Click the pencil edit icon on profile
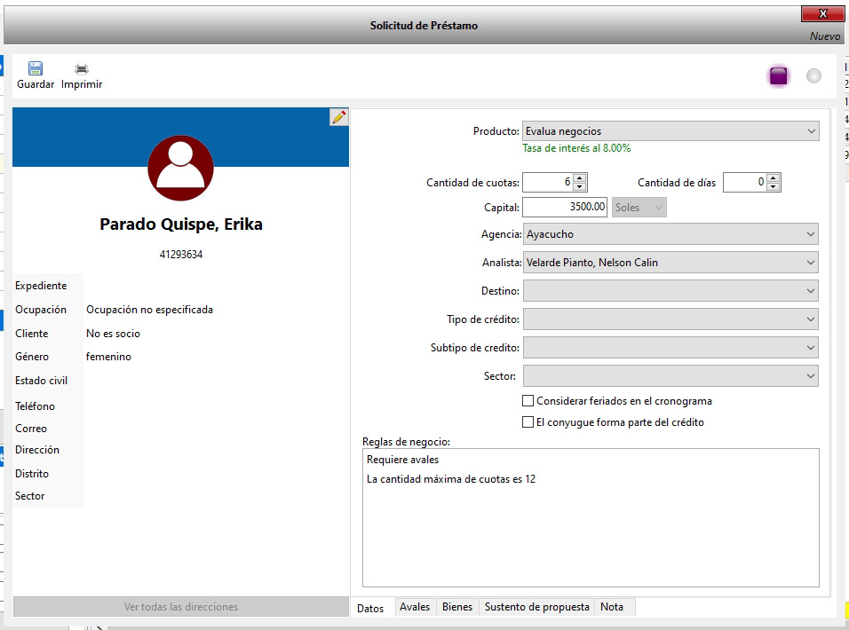849x630 pixels. pos(338,117)
